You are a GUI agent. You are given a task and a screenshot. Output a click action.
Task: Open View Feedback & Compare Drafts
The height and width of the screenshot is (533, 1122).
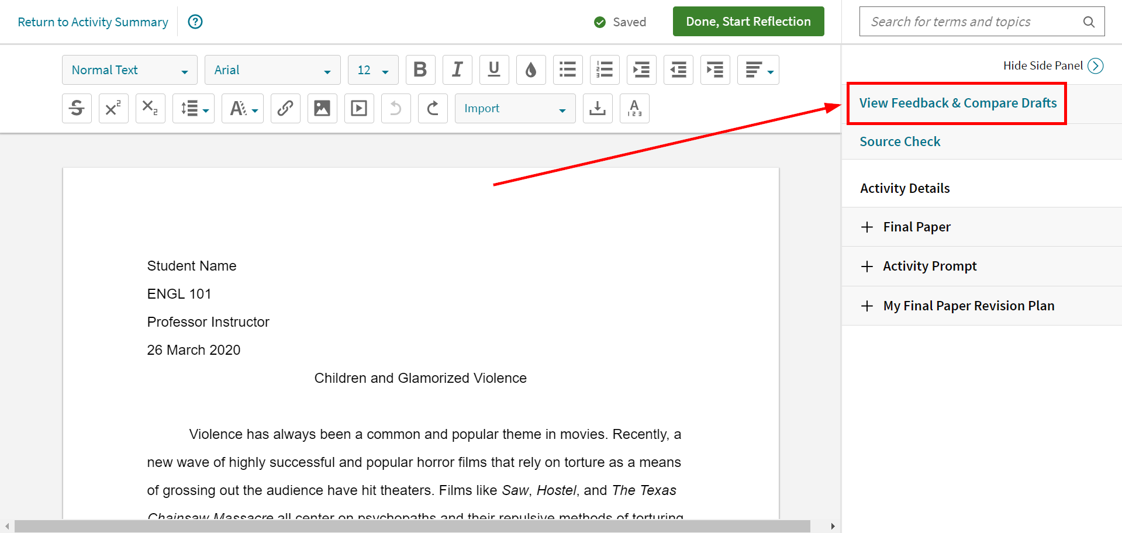[x=958, y=103]
